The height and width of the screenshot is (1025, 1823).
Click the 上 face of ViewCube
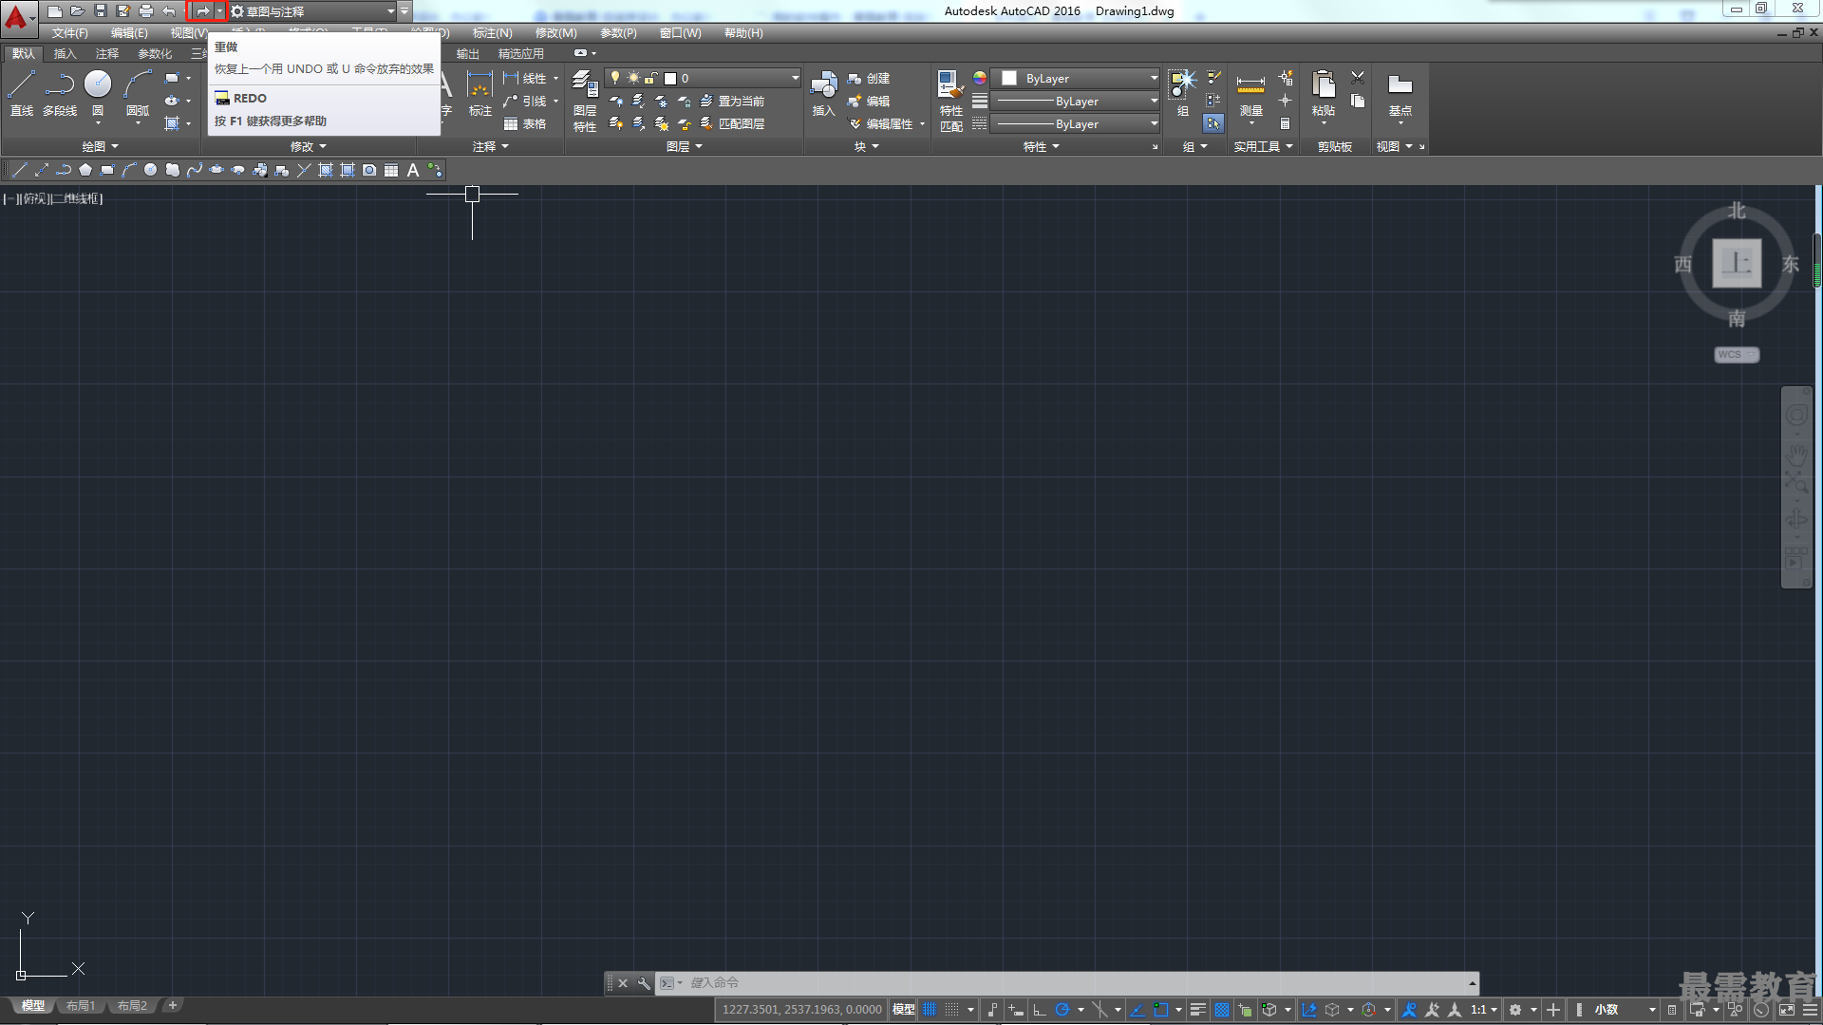click(1737, 263)
